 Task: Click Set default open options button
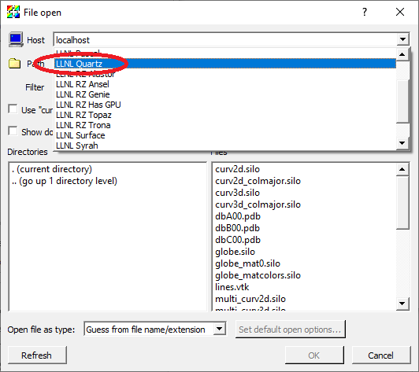point(291,330)
